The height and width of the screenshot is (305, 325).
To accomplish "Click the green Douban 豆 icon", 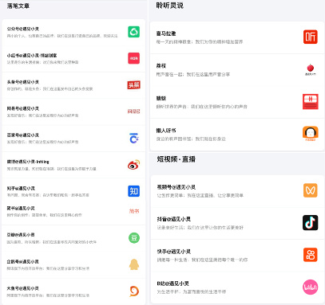I will [x=134, y=238].
